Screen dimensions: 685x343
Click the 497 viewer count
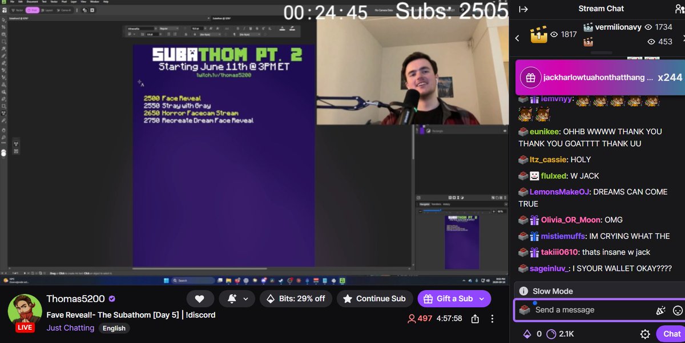420,318
